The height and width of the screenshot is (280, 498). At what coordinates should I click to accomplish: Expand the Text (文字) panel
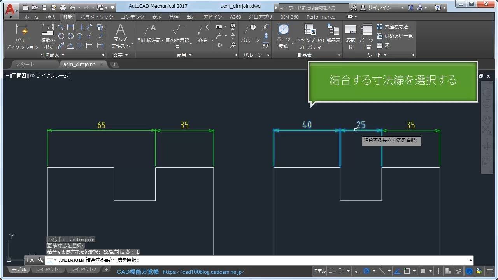pyautogui.click(x=120, y=55)
